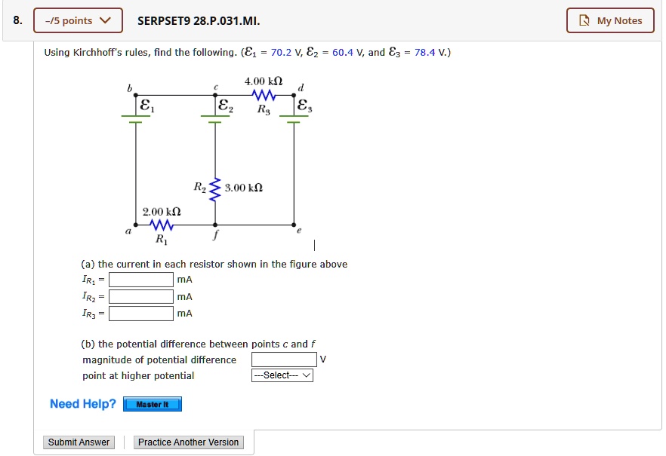This screenshot has height=456, width=666.
Task: Open the higher potential Select dropdown
Action: pyautogui.click(x=282, y=375)
